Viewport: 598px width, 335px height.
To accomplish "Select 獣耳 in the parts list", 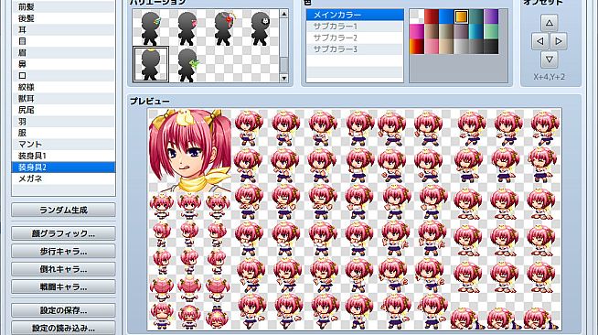I will tap(63, 99).
